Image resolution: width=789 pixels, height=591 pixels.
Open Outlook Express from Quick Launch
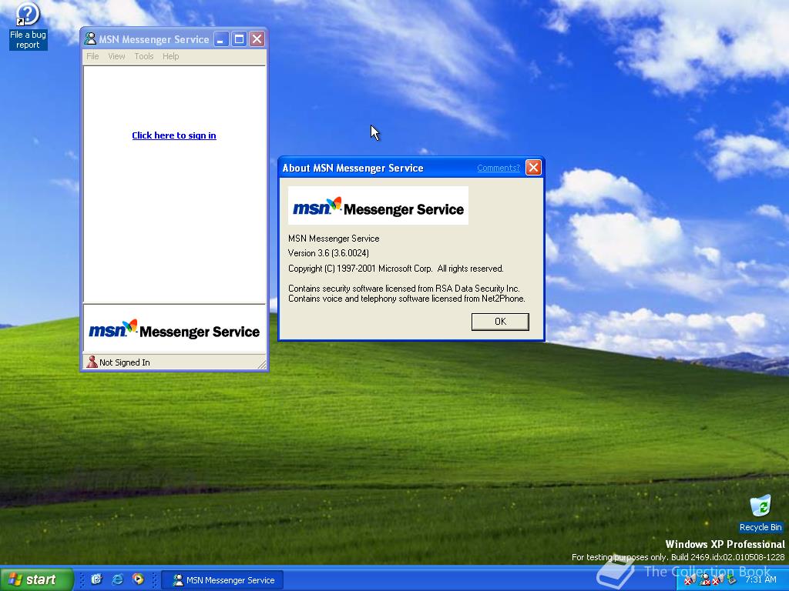98,579
